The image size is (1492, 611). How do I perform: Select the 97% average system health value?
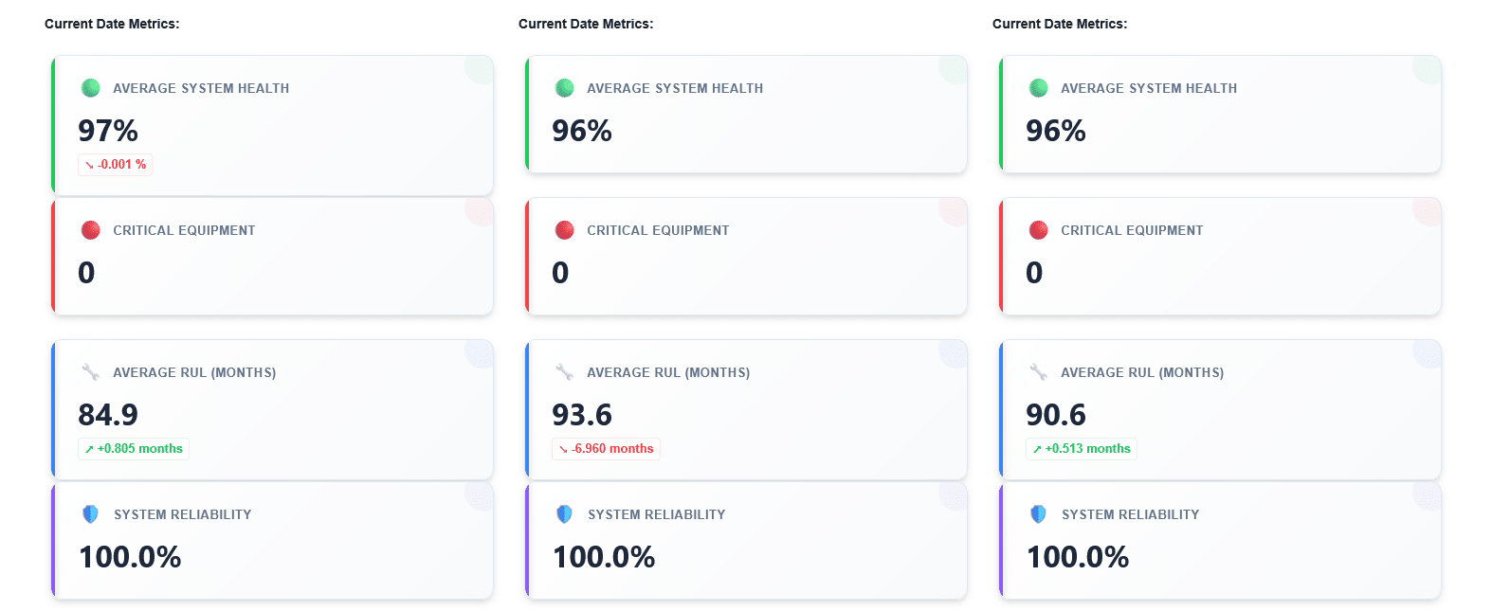click(x=108, y=131)
